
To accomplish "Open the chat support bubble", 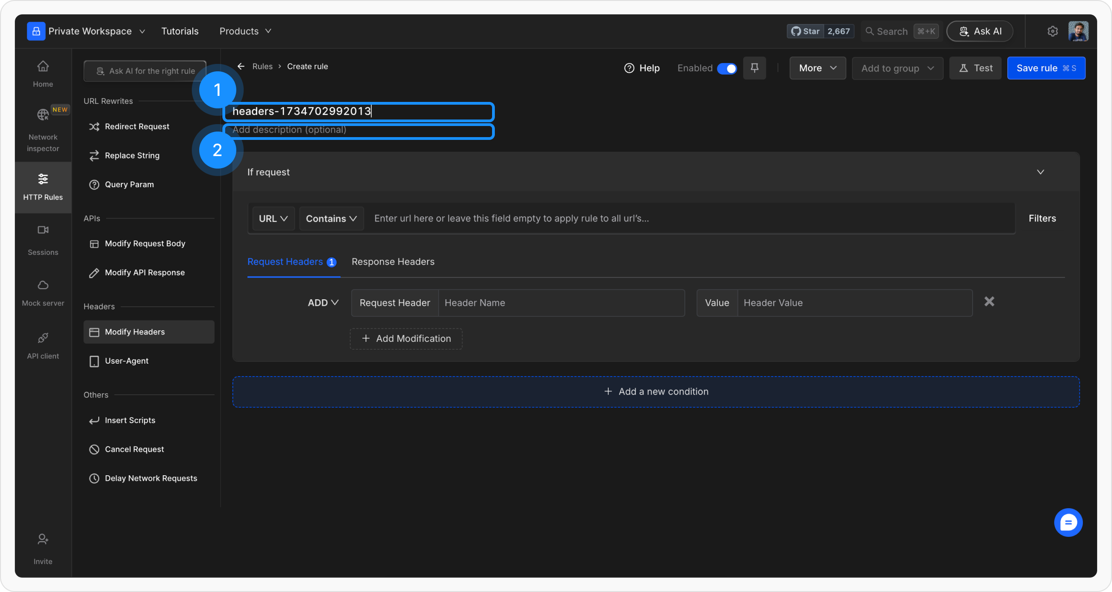I will (1068, 523).
